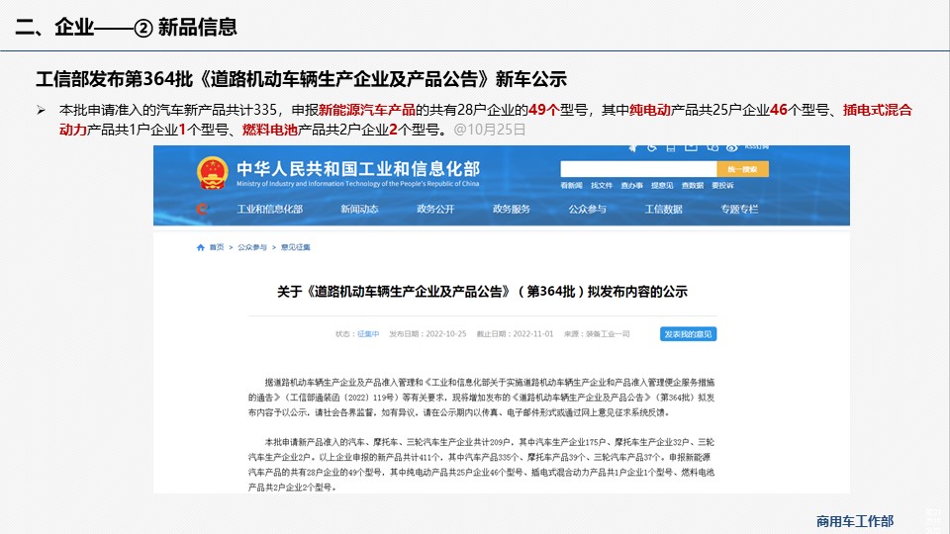
Task: Select the 工业和信息化部 navigation item
Action: click(x=269, y=209)
